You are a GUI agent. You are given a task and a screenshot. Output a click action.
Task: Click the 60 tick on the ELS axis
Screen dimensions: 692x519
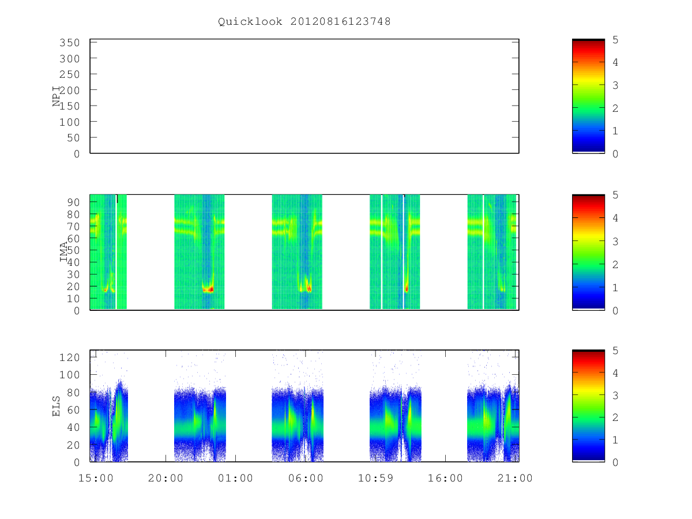pos(72,410)
